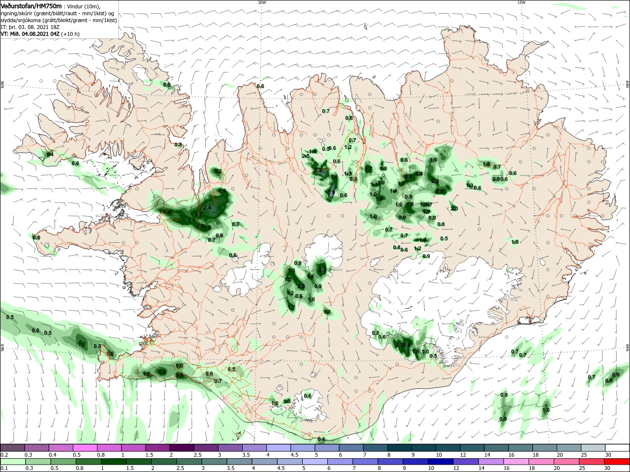This screenshot has width=630, height=472.
Task: Click the 15W longitude label
Action: pos(521,2)
